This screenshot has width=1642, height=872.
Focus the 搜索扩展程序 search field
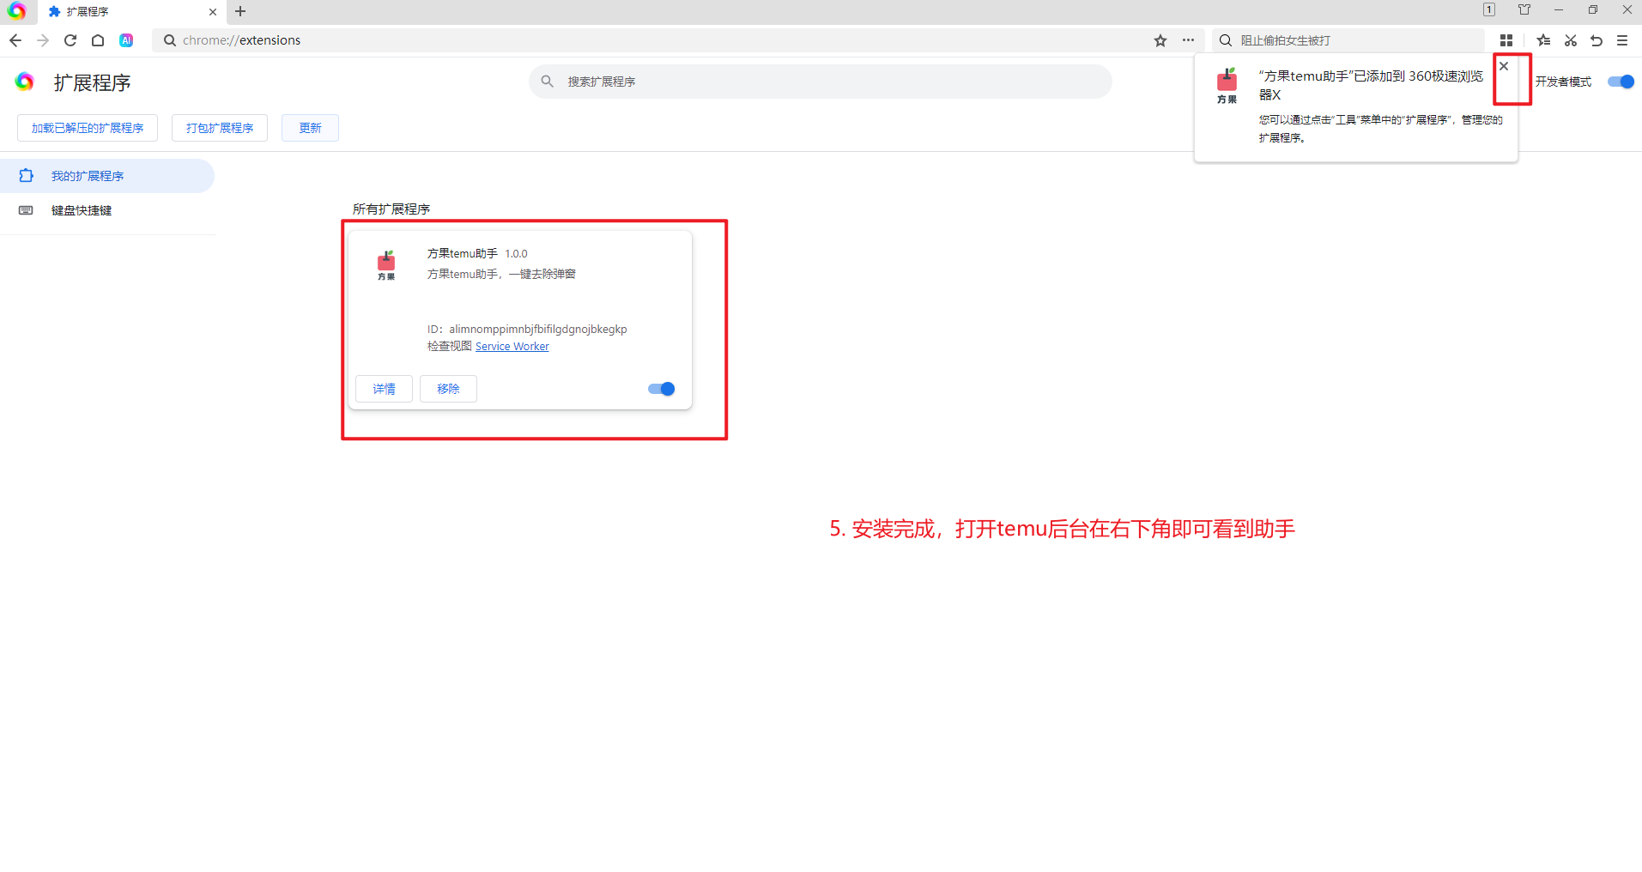tap(821, 82)
